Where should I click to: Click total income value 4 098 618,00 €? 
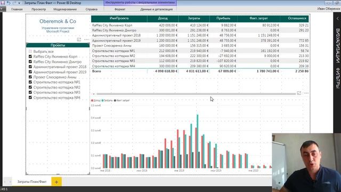166,71
